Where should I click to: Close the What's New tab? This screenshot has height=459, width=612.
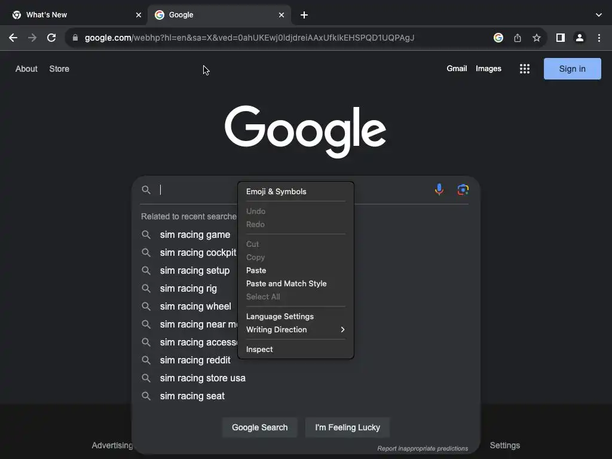pyautogui.click(x=139, y=15)
